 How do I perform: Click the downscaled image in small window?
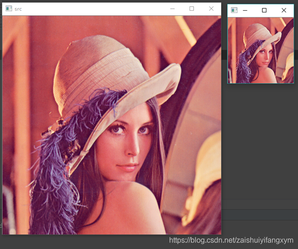click(260, 51)
